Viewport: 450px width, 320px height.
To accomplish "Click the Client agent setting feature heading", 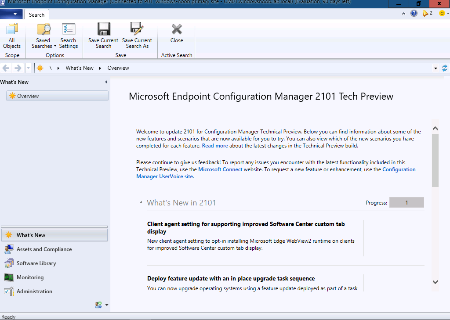I will (246, 228).
